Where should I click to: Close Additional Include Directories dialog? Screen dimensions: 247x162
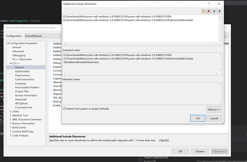(219, 4)
